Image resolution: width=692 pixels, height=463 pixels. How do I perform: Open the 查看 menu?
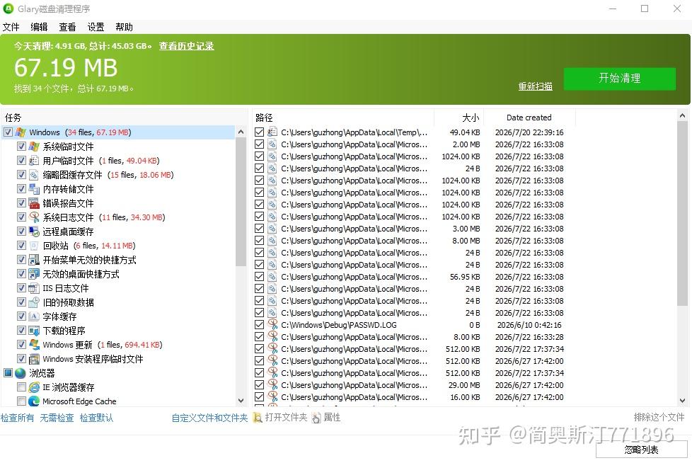pyautogui.click(x=67, y=27)
